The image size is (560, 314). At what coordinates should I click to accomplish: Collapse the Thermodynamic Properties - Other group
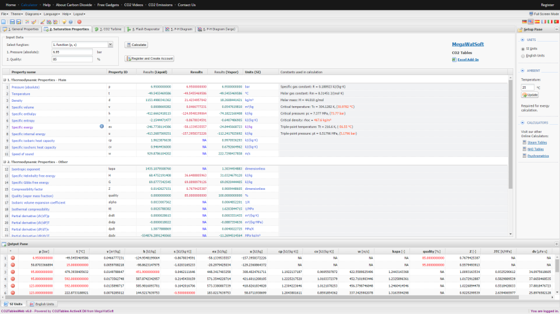click(4, 162)
